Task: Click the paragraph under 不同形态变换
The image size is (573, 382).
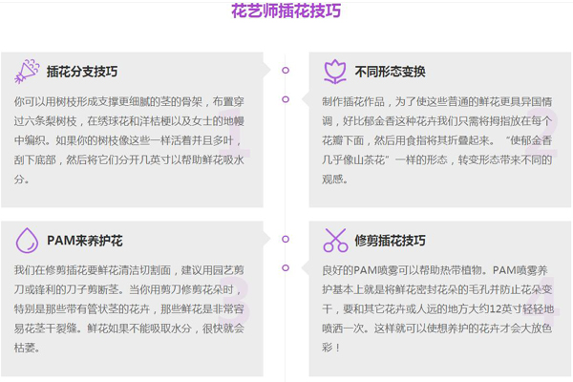Action: [439, 139]
